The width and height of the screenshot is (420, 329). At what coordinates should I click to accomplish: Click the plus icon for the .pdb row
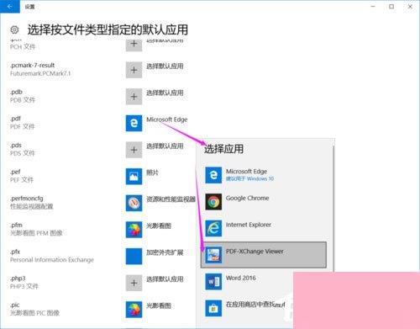pyautogui.click(x=134, y=97)
